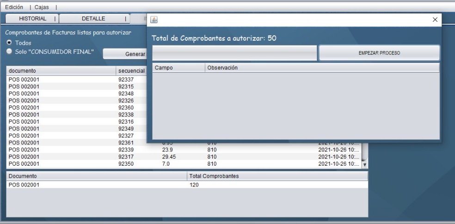The image size is (455, 224).
Task: Sort by the "documento" column header
Action: click(61, 71)
